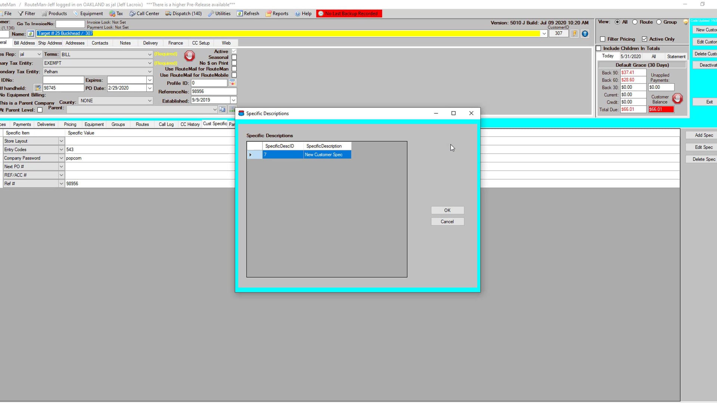Open the customer Name dropdown arrow
Viewport: 717px width, 403px height.
pyautogui.click(x=544, y=34)
